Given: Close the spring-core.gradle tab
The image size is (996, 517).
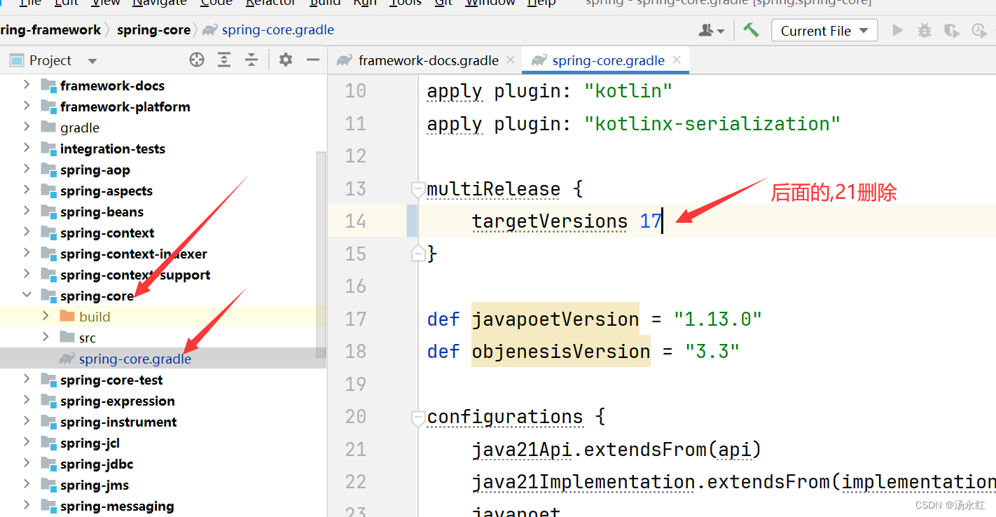Looking at the screenshot, I should [677, 60].
